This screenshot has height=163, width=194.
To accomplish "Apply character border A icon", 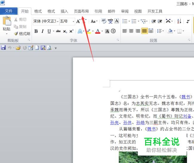I will click(116, 21).
